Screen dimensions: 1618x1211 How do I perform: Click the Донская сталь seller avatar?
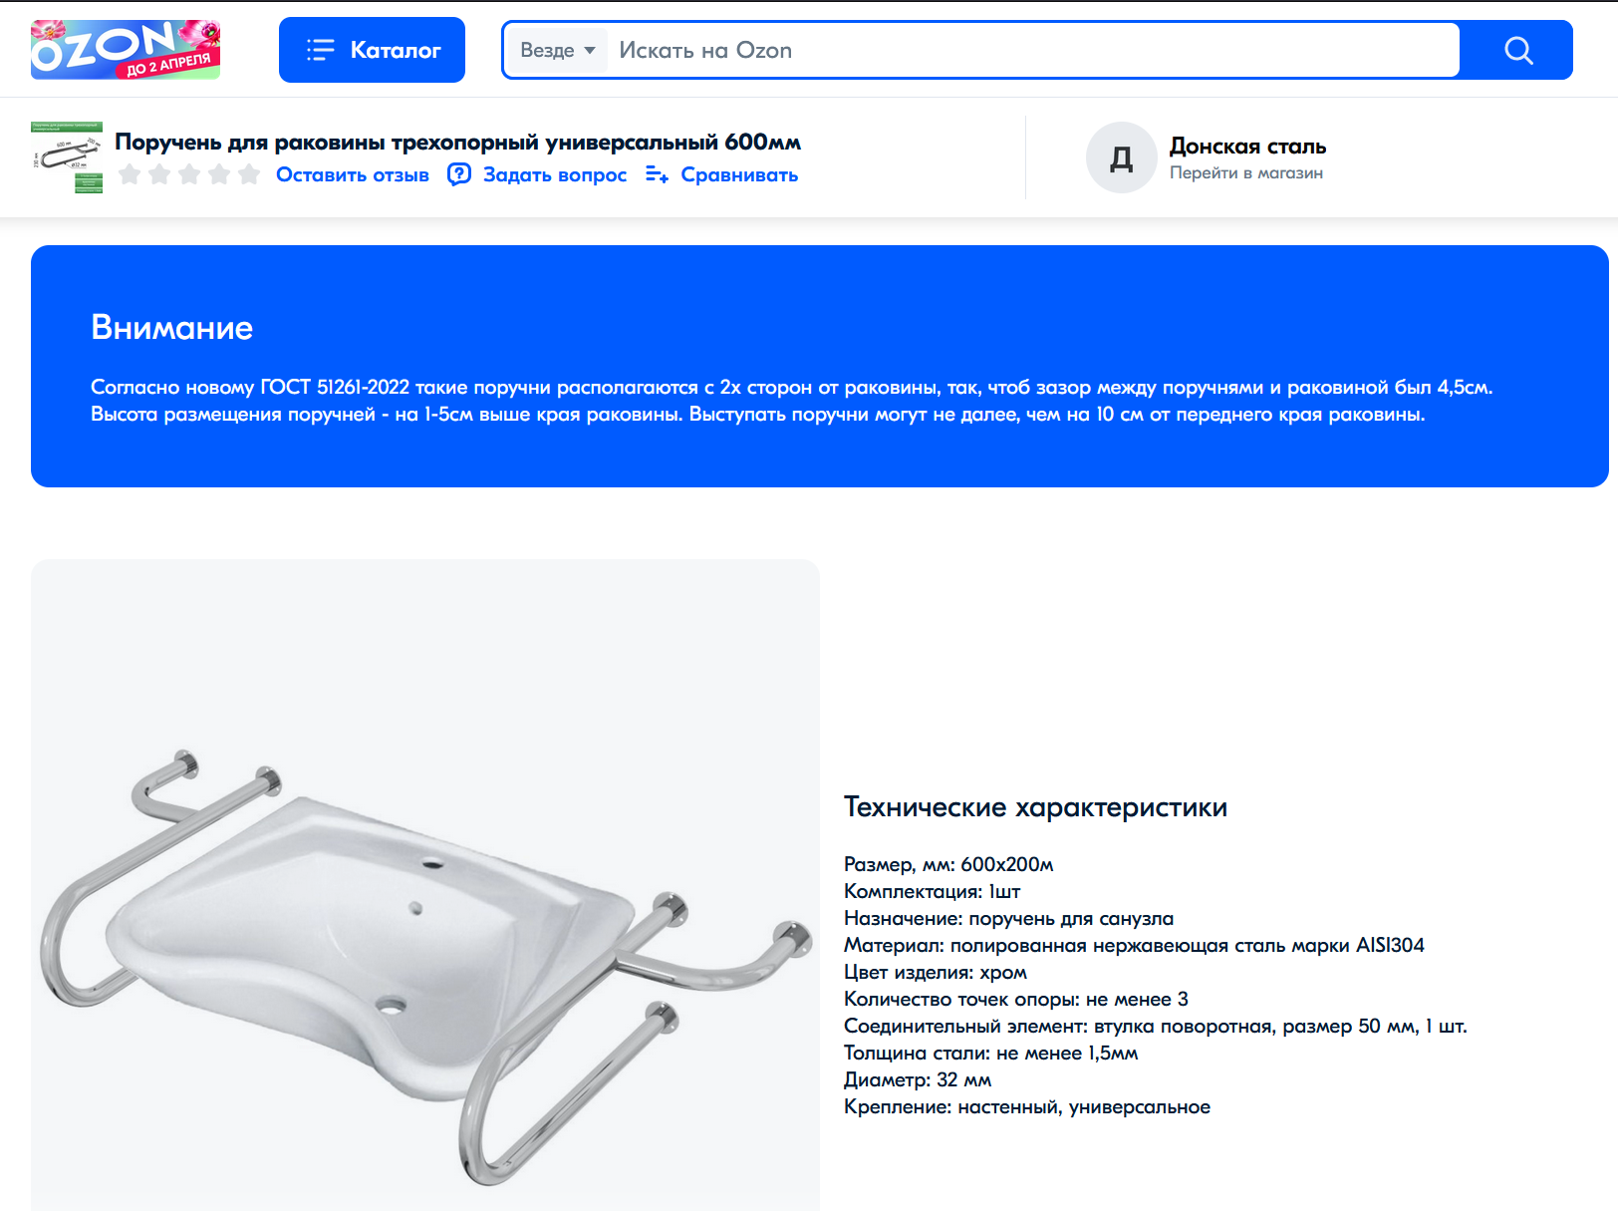pos(1122,157)
